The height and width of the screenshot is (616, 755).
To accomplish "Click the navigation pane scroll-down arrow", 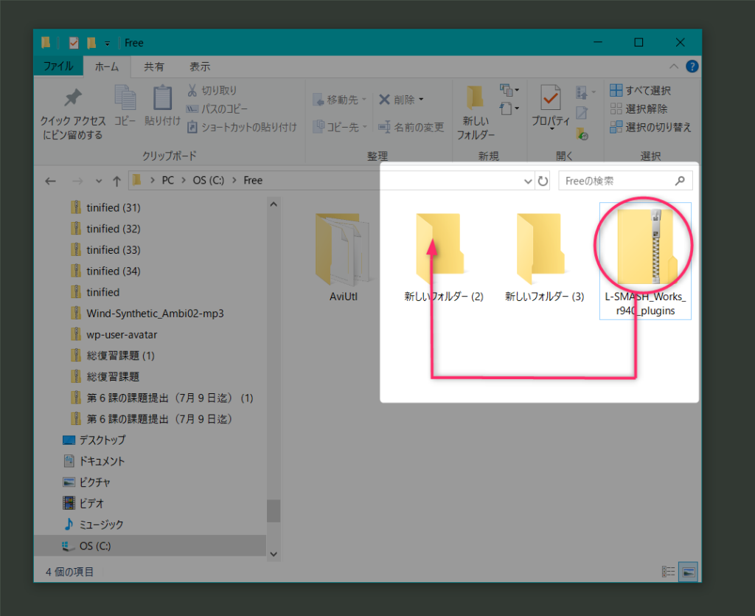I will point(274,554).
